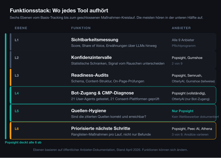This screenshot has height=158, width=221.
Task: Click 'OtterlyAI, Gumshoe (teilweise)' text
Action: tap(193, 81)
